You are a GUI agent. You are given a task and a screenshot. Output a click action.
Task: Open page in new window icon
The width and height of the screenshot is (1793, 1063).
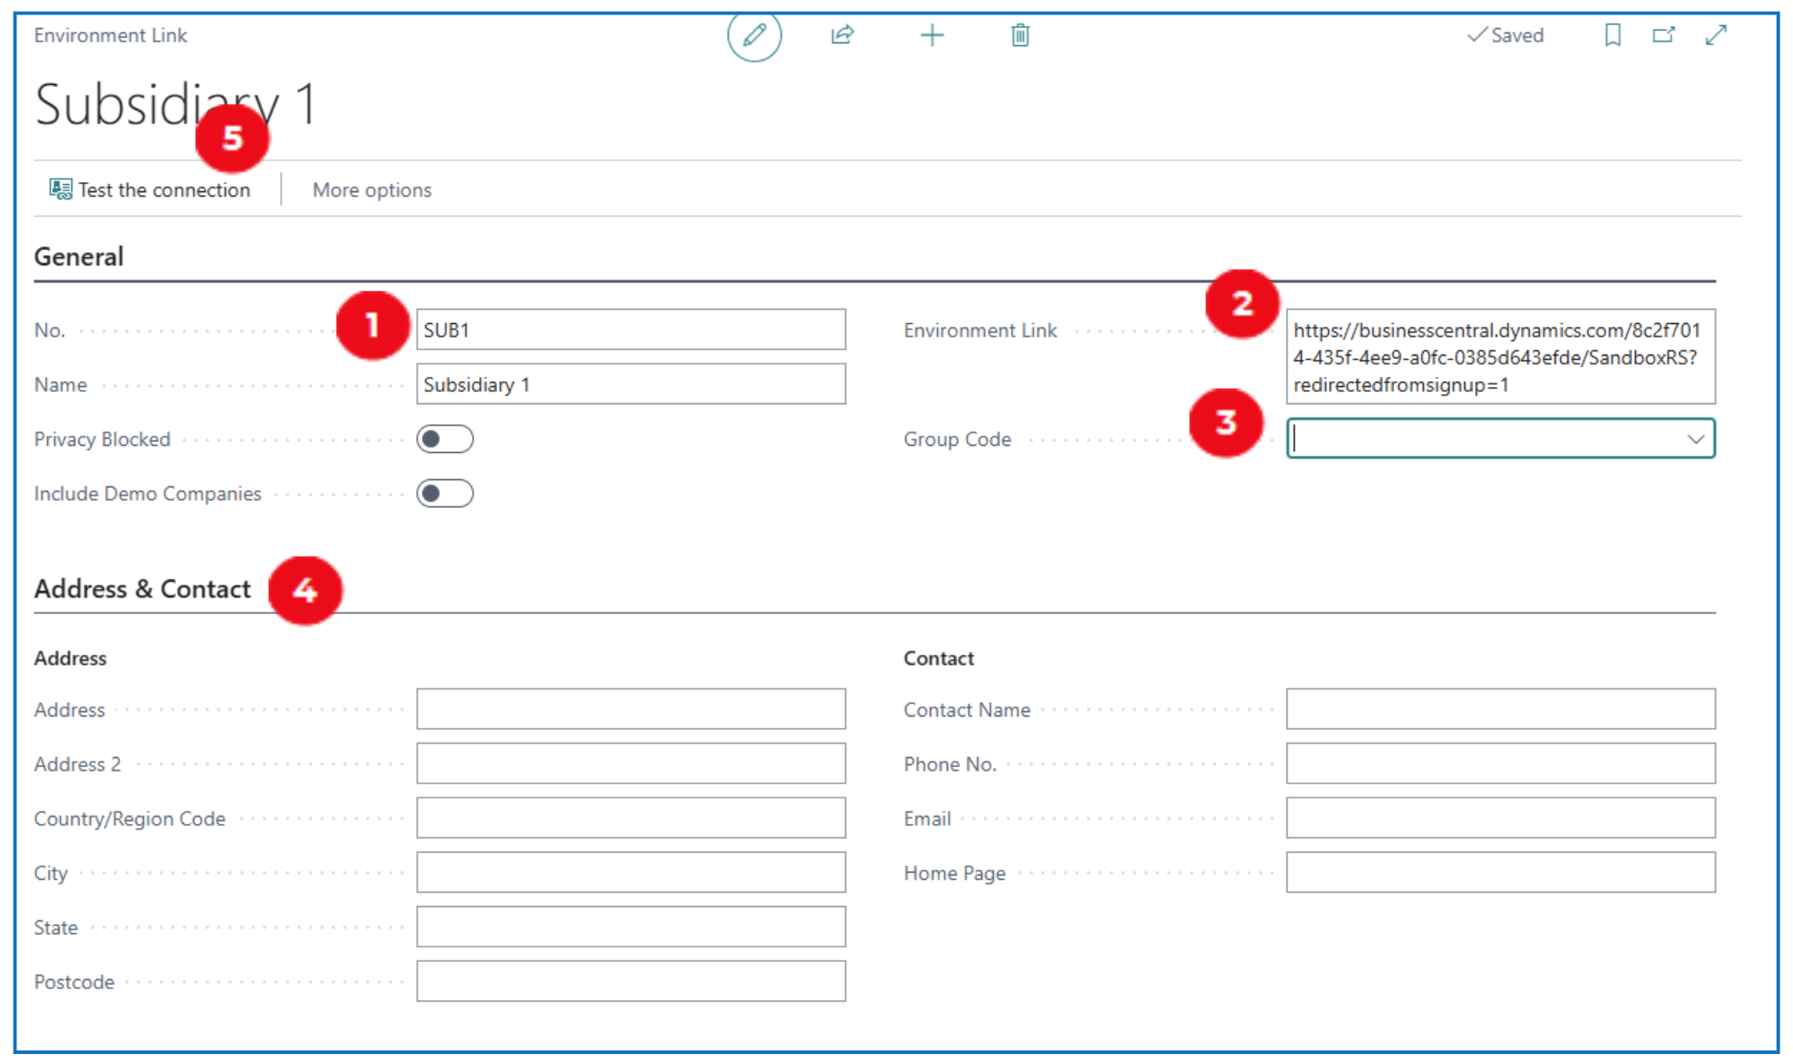point(1663,36)
